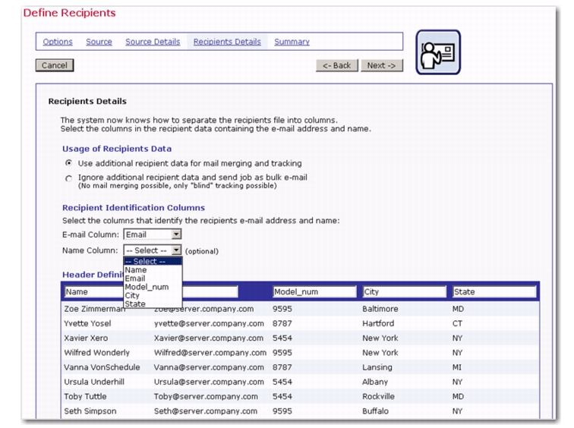Edit the City header definition field
Image resolution: width=574 pixels, height=428 pixels.
pyautogui.click(x=403, y=291)
